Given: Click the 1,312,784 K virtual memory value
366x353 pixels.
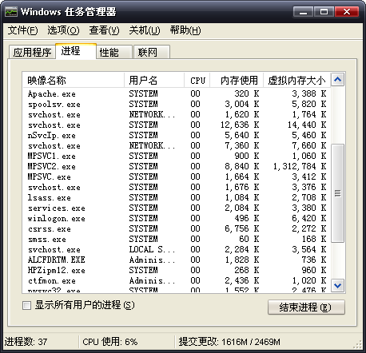Looking at the screenshot, I should [300, 166].
